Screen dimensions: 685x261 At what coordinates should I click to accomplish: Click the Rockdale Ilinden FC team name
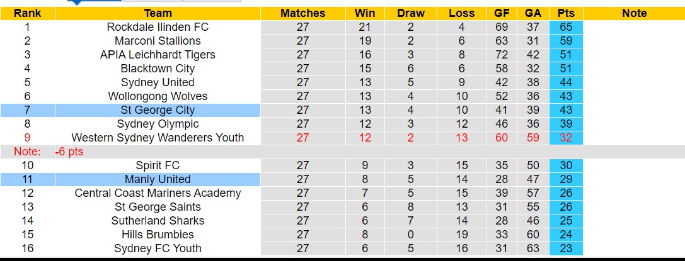158,27
